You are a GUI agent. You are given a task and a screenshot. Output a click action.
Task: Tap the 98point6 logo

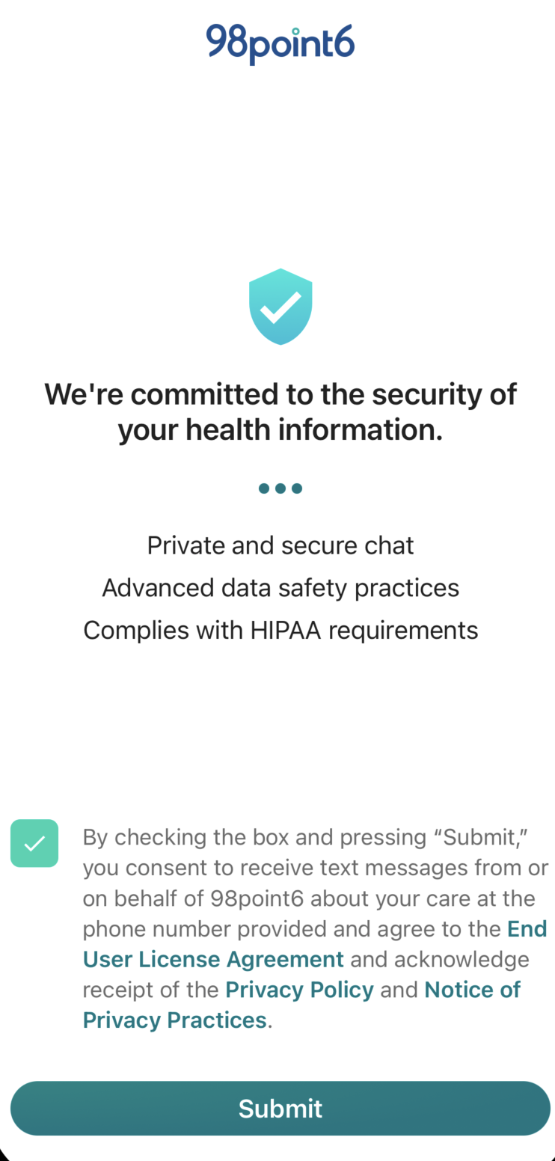click(x=280, y=44)
